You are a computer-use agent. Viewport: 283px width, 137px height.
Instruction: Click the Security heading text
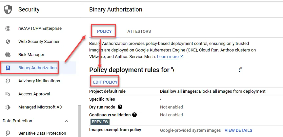pos(29,10)
